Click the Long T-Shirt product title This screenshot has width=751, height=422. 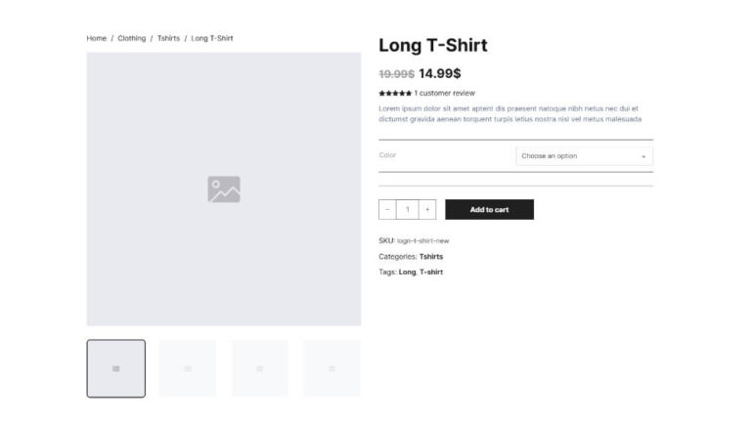(432, 45)
